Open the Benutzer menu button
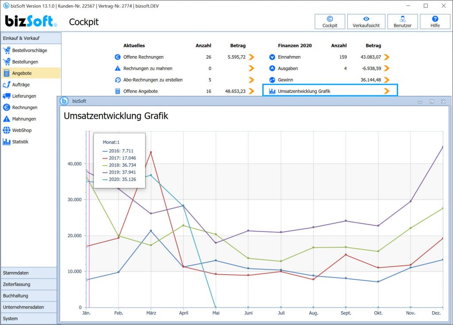Image resolution: width=453 pixels, height=325 pixels. coord(403,22)
